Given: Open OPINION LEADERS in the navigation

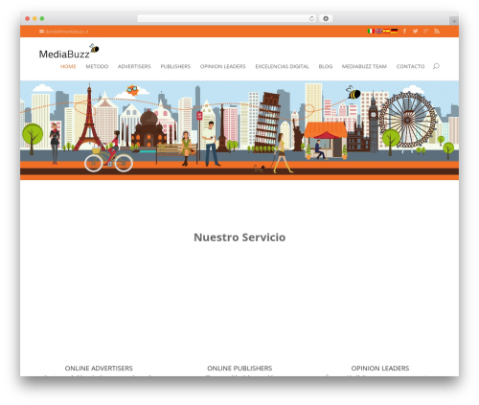Looking at the screenshot, I should [x=223, y=66].
